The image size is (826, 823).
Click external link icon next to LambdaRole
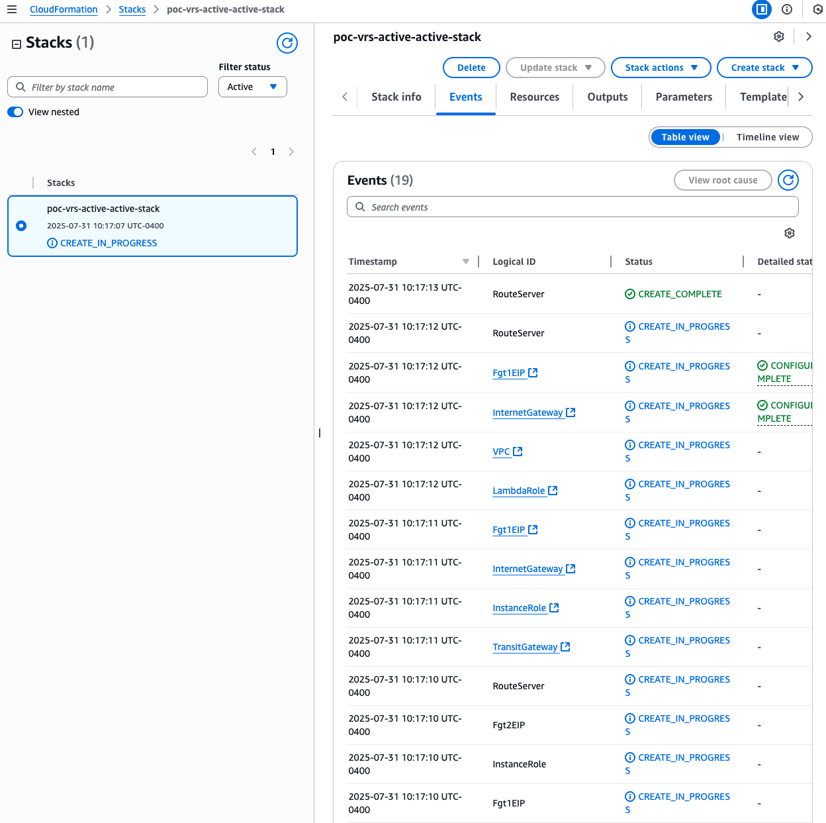click(553, 491)
